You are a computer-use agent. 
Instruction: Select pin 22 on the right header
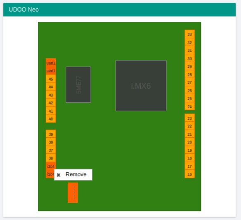(190, 126)
